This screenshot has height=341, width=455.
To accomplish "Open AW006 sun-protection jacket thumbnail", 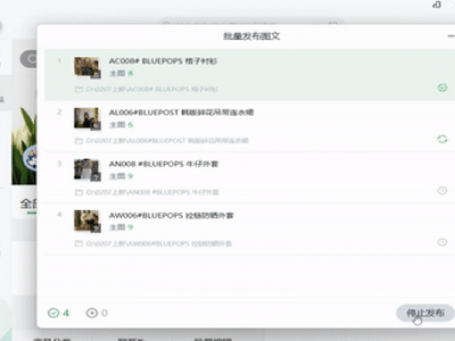I will [x=87, y=221].
